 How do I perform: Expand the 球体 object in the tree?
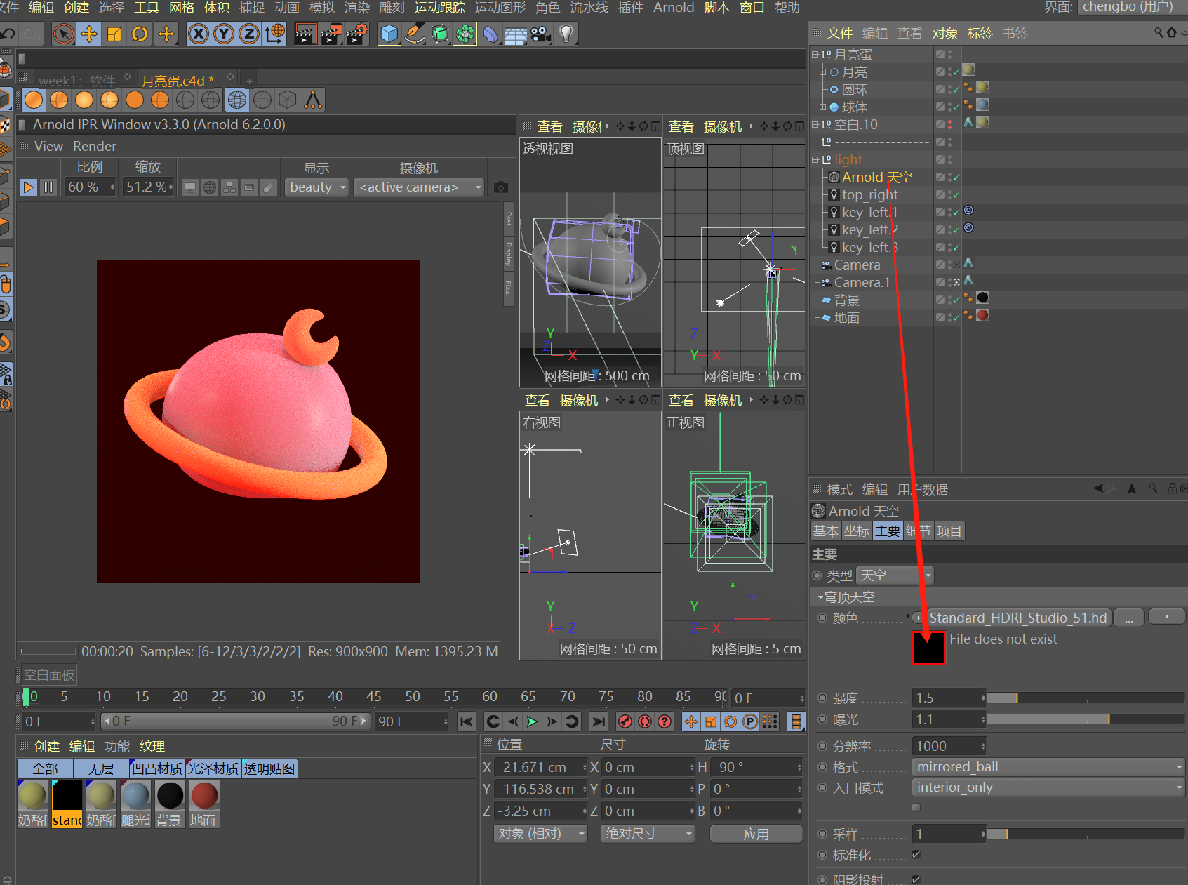click(823, 107)
